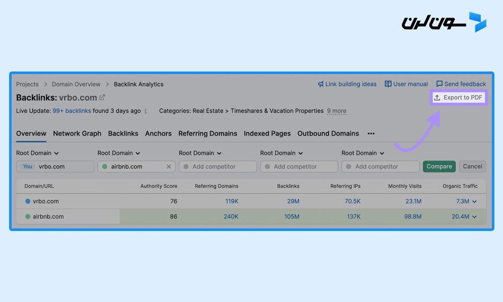Screen dimensions: 503x302
Task: Click Backlink Analytics in the breadcrumb
Action: click(x=139, y=84)
